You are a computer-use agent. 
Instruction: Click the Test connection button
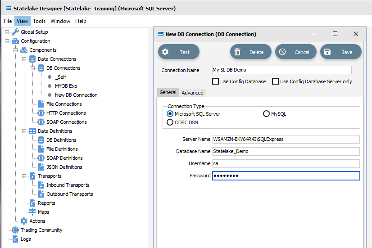tap(179, 52)
